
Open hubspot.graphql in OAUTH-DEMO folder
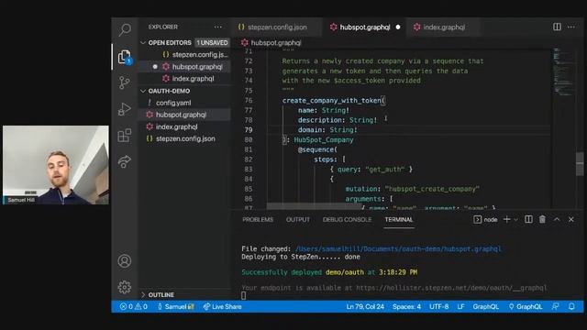coord(184,115)
